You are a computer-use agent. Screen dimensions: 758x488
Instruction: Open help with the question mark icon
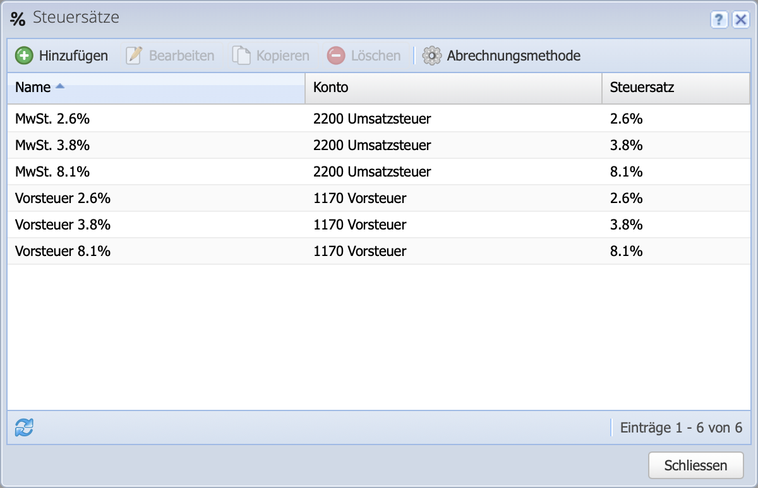coord(719,21)
